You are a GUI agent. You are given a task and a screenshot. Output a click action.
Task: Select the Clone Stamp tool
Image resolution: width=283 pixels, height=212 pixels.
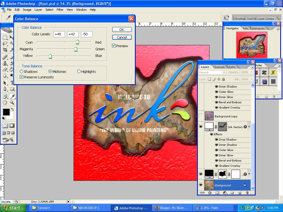click(x=5, y=63)
